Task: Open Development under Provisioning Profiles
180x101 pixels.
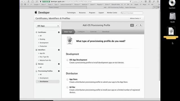Action: coord(44,78)
